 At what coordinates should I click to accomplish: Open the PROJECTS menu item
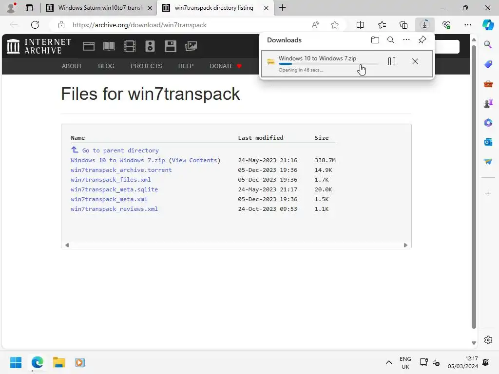click(146, 66)
